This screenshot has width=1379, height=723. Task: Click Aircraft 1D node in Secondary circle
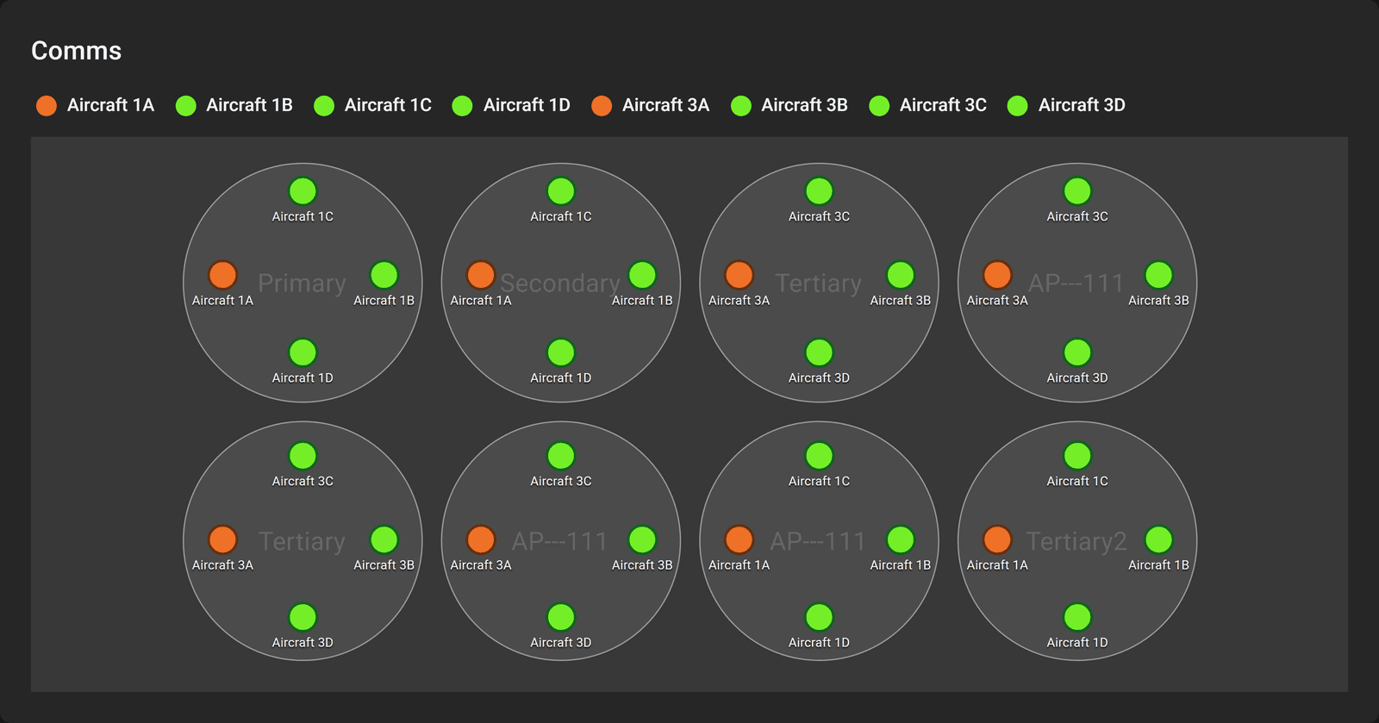tap(561, 352)
